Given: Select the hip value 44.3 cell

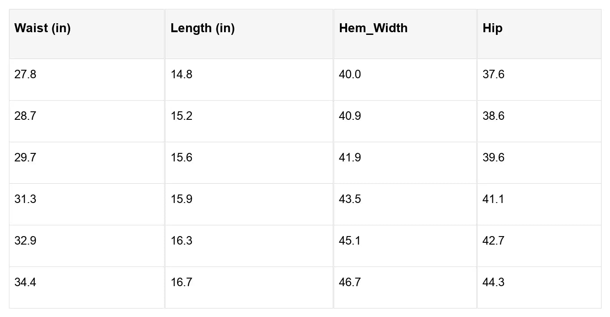Looking at the screenshot, I should (x=493, y=283).
